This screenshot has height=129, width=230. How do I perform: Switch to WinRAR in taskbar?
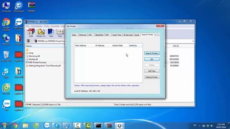tap(109, 126)
